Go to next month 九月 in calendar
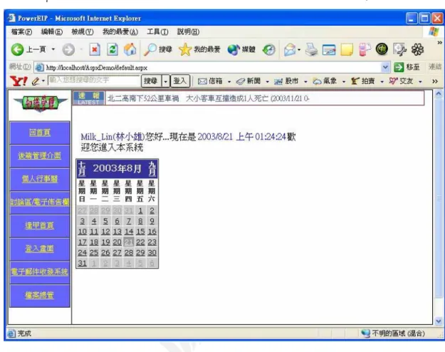Image resolution: width=445 pixels, height=352 pixels. 152,169
